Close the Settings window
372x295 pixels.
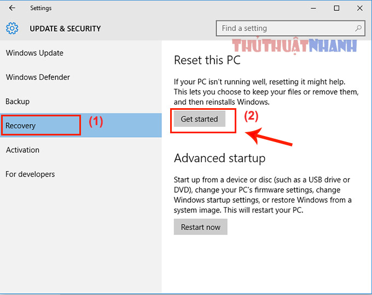pyautogui.click(x=359, y=8)
